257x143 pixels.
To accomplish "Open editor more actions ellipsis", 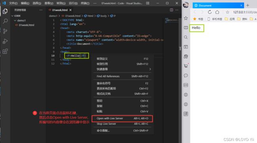I will point(177,10).
